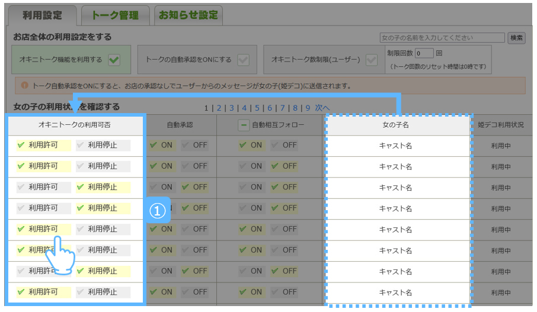Set 自動相互フォロー to OFF in the first row
This screenshot has width=537, height=312.
(283, 145)
